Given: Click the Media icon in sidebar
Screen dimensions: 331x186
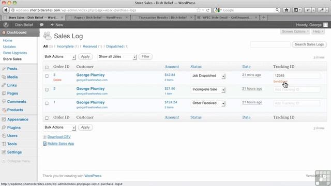Looking at the screenshot, I should pos(4,77).
